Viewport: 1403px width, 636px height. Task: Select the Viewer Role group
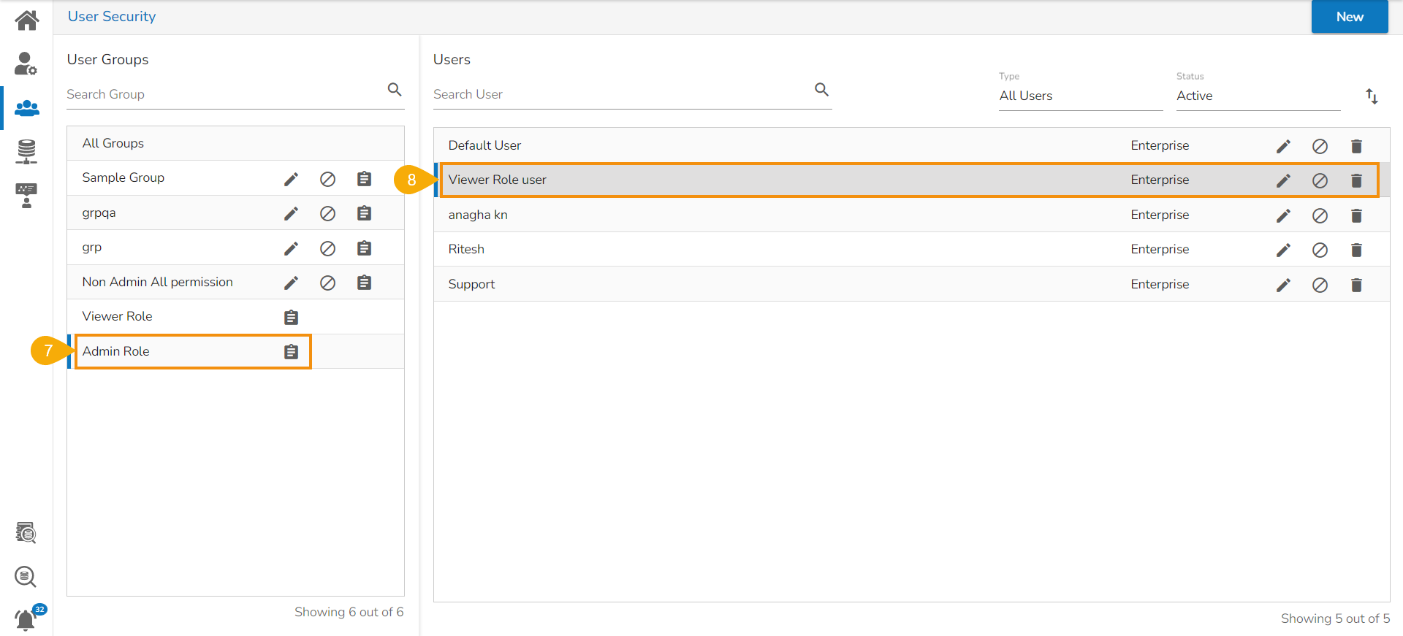(x=118, y=316)
